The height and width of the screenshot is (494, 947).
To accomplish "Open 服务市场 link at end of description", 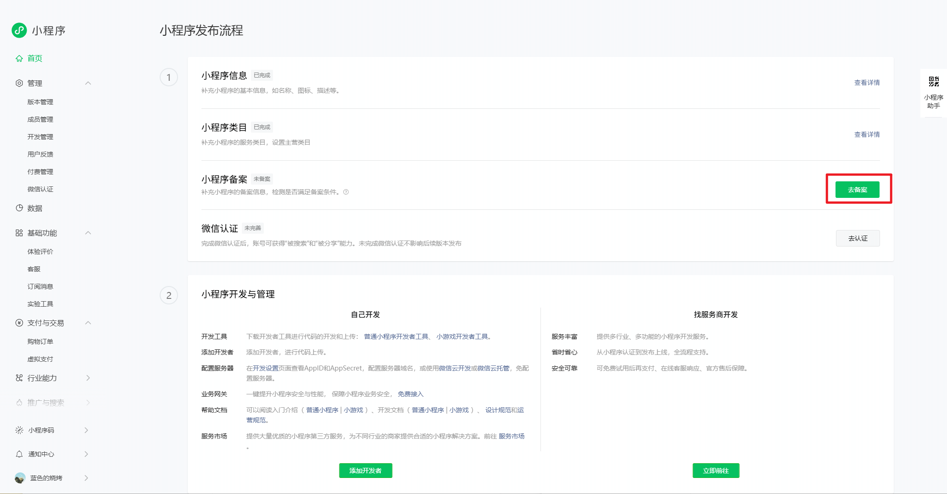I will click(x=512, y=436).
